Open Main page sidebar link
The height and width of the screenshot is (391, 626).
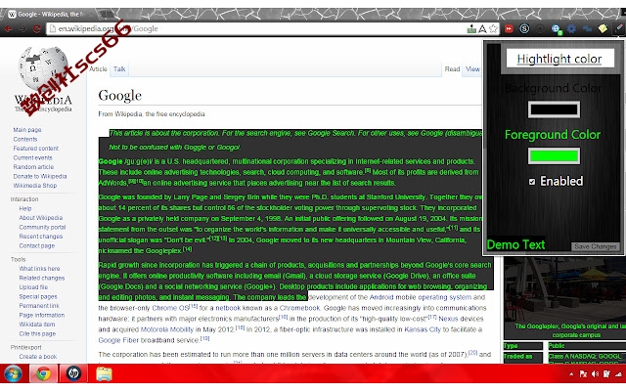pyautogui.click(x=27, y=130)
